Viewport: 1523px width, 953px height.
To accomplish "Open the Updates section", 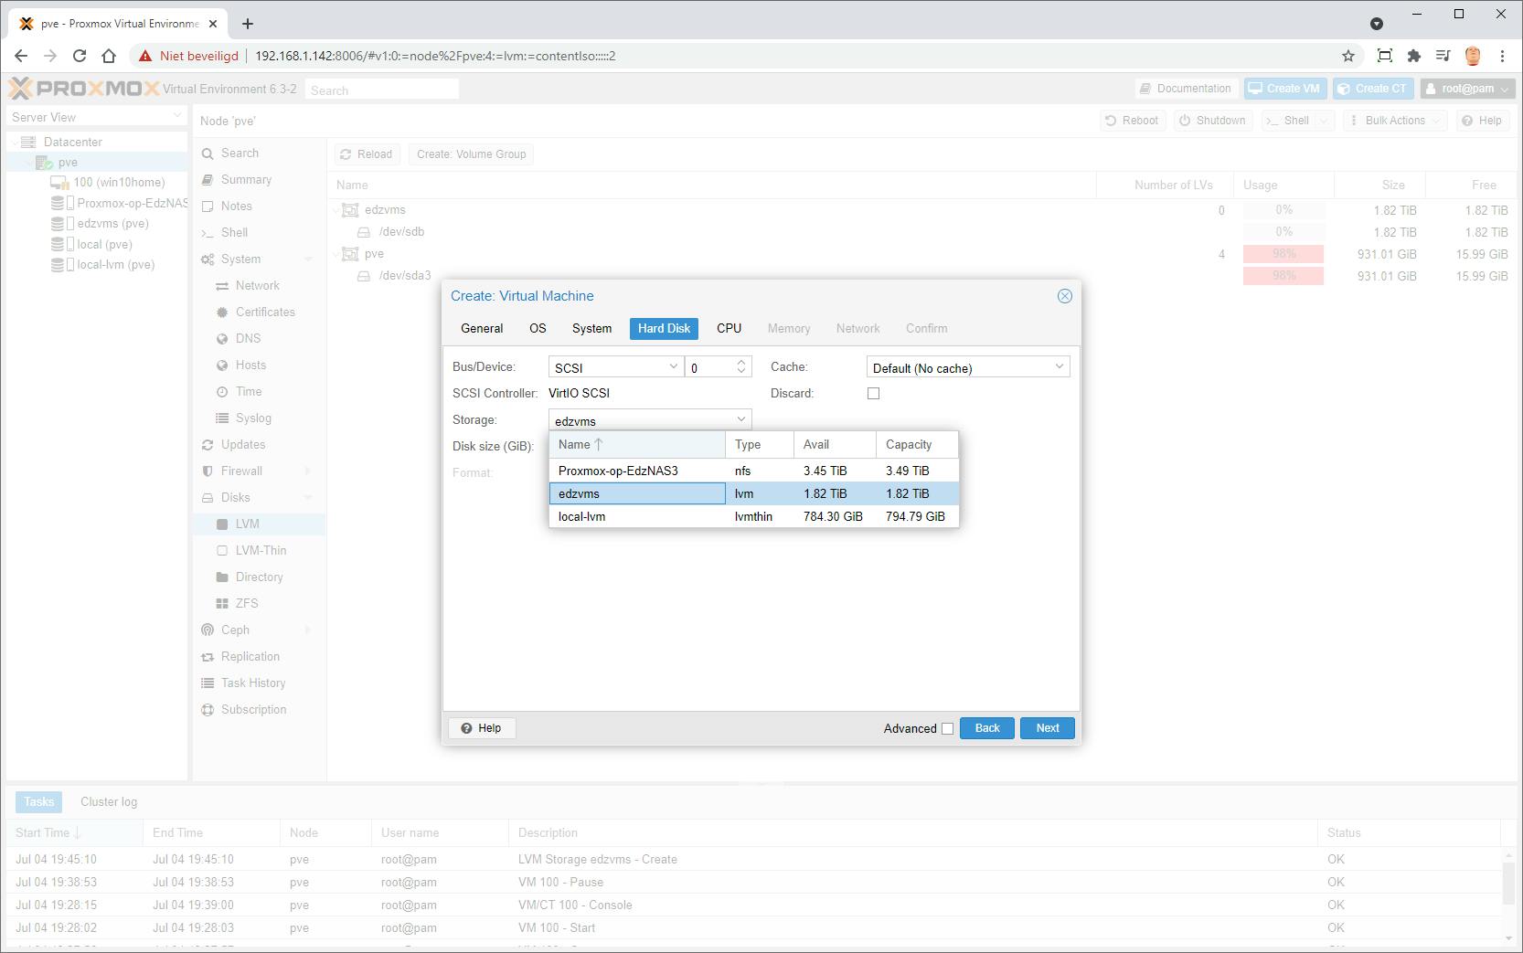I will [242, 444].
